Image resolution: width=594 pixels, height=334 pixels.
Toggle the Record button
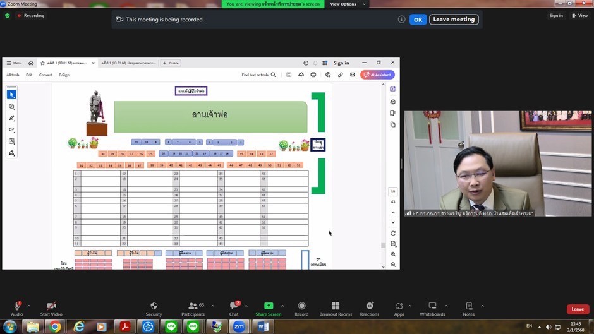[301, 309]
